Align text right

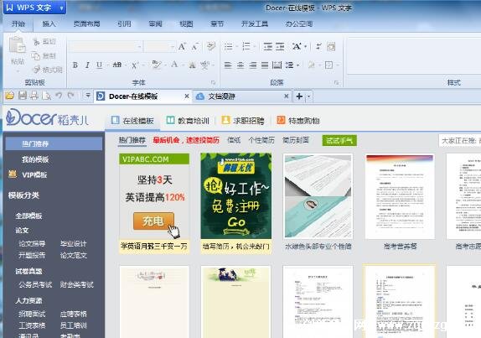252,65
